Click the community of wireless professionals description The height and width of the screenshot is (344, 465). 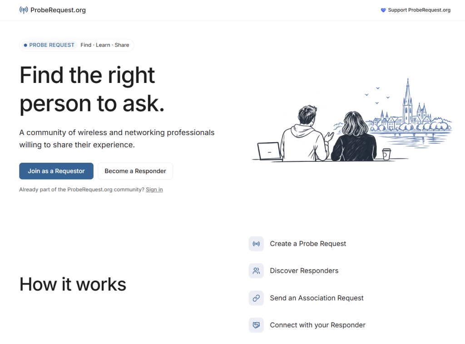pyautogui.click(x=117, y=139)
